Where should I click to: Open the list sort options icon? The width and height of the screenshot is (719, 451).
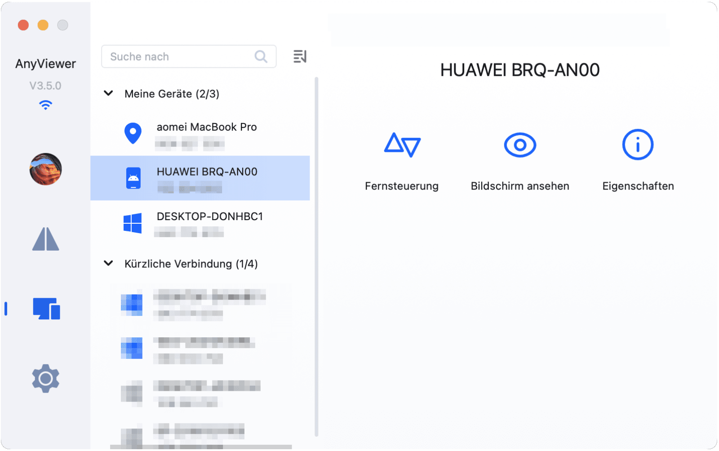[x=300, y=57]
